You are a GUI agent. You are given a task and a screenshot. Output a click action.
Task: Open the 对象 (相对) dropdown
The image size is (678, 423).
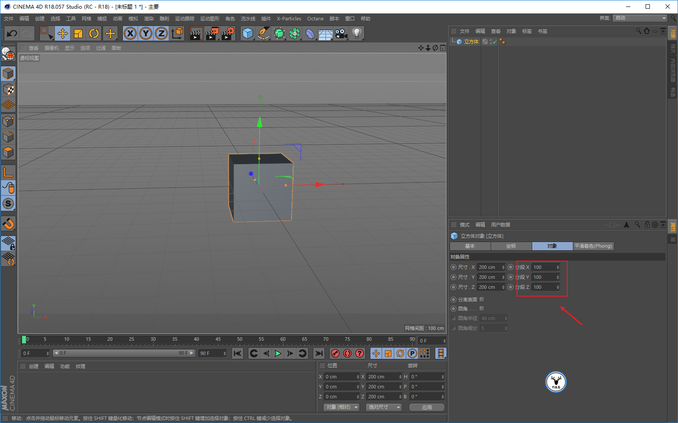tap(342, 407)
